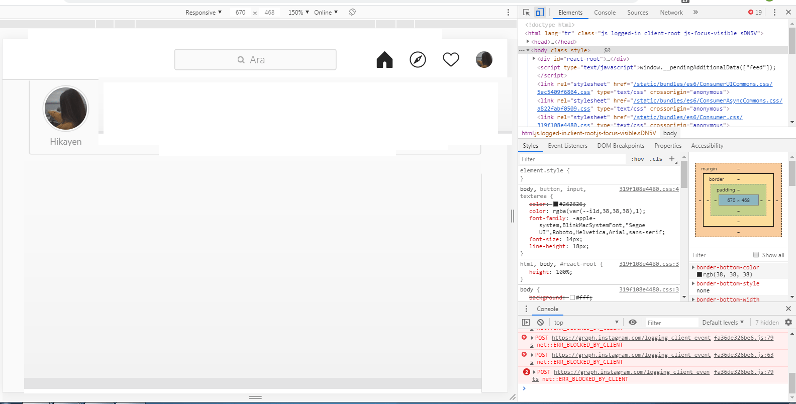Screen dimensions: 796x404
Task: Toggle console sidebar icon
Action: [526, 323]
